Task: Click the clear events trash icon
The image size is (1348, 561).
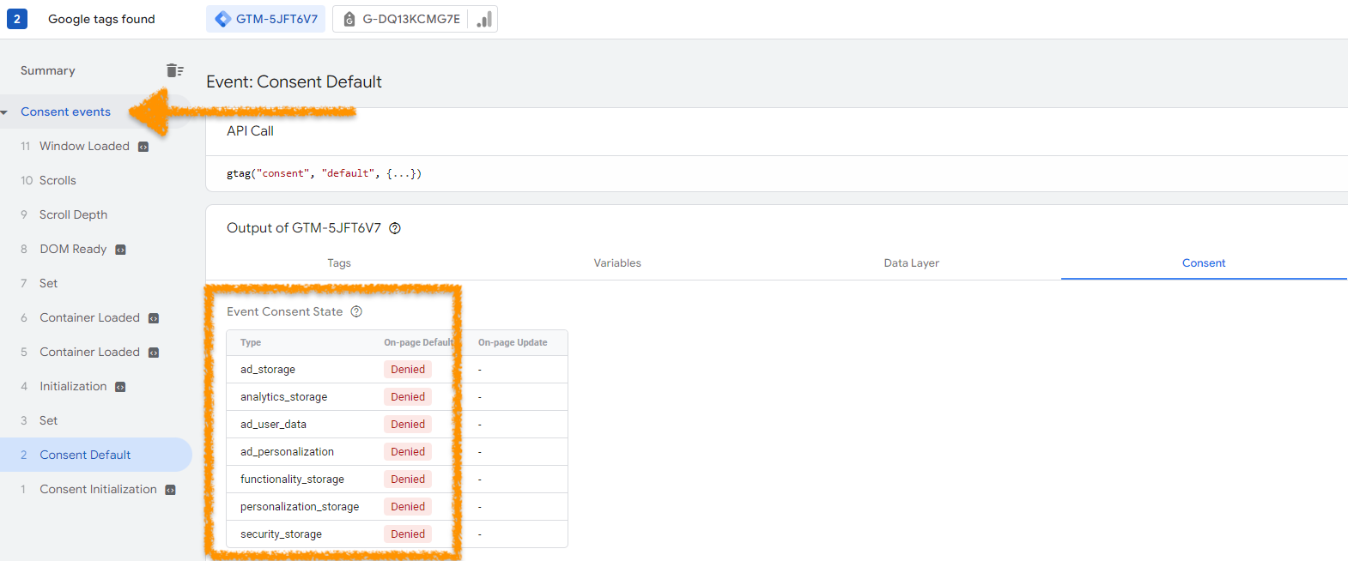Action: (x=174, y=70)
